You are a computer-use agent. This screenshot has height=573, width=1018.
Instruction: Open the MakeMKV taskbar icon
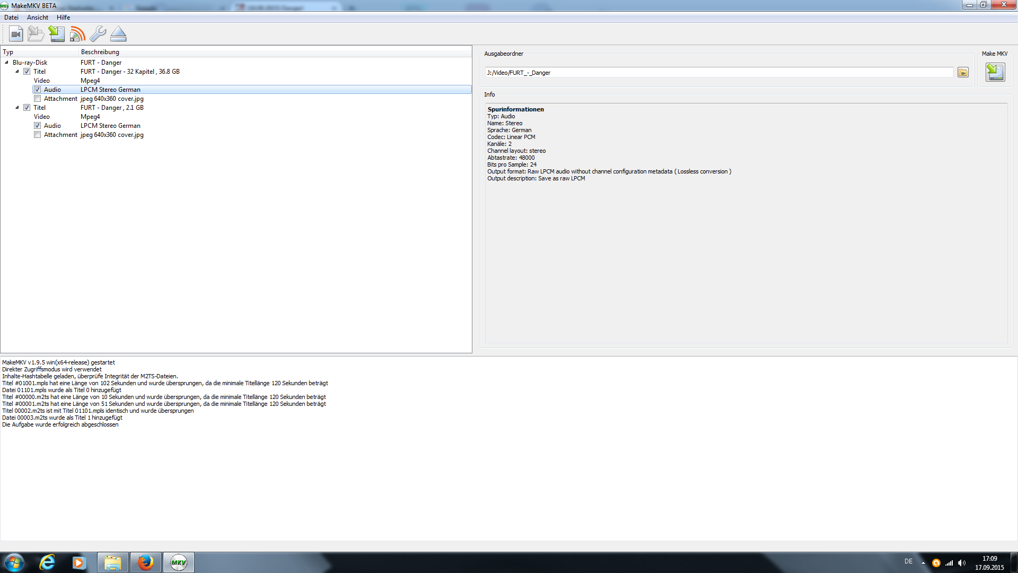[179, 562]
